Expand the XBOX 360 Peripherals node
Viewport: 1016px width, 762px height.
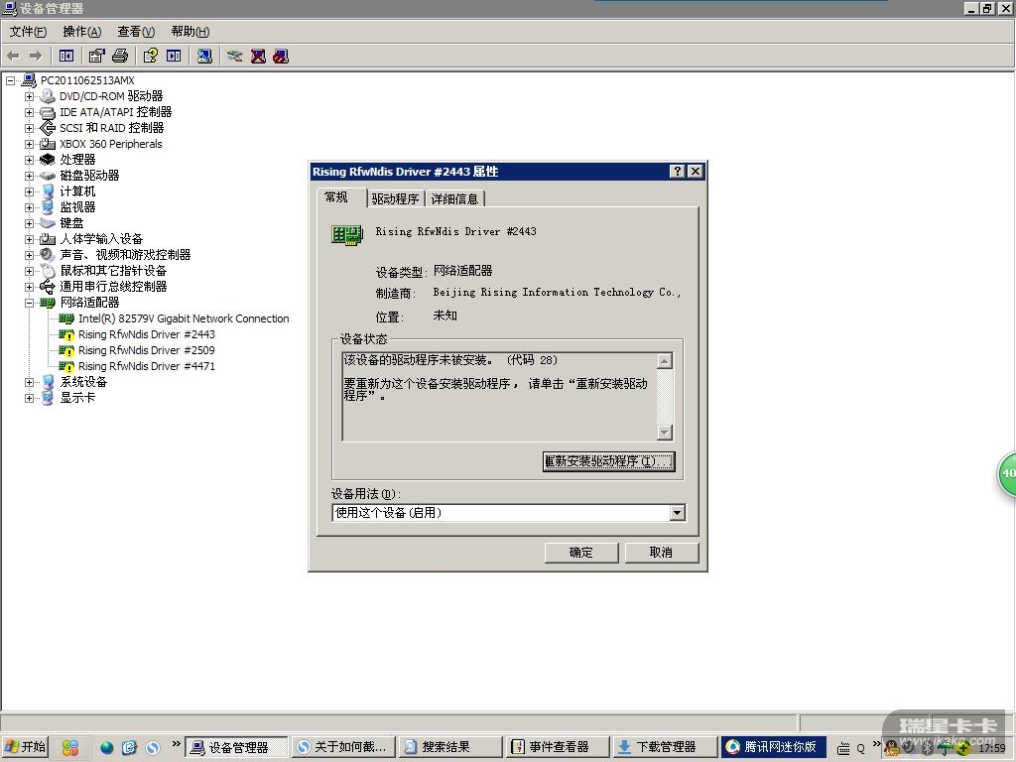29,144
